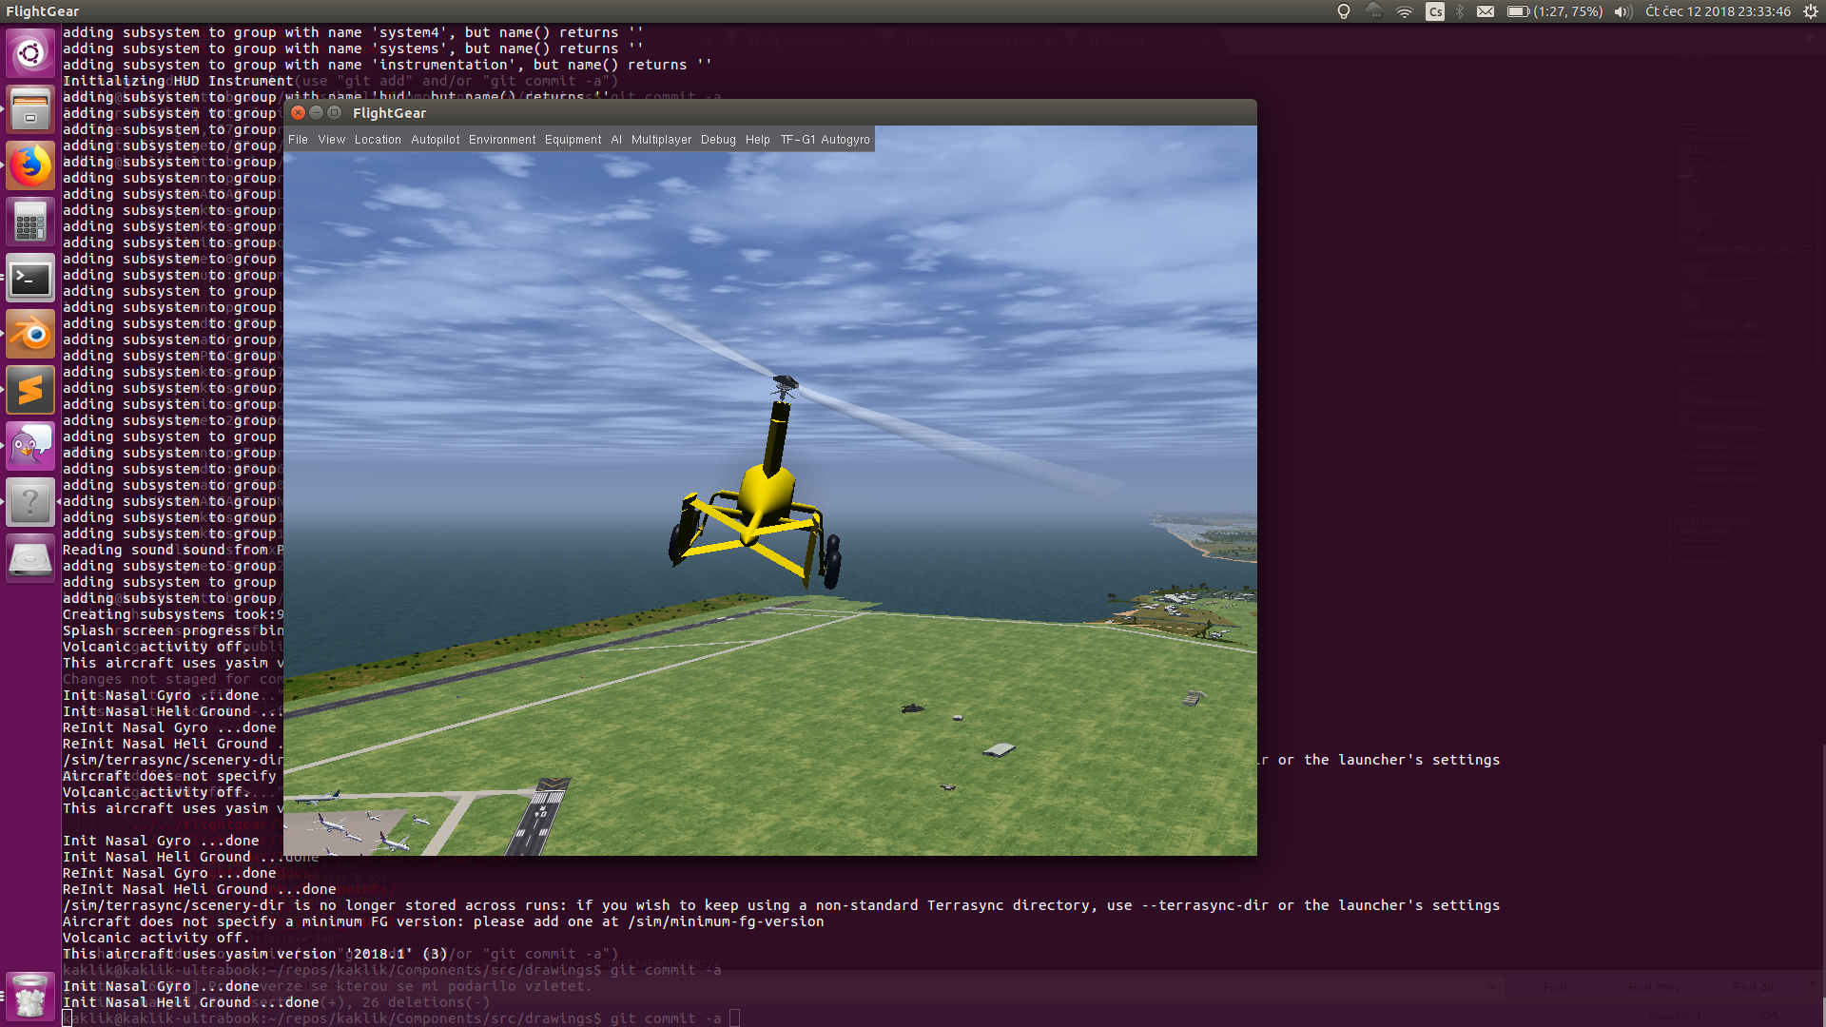Open the FlightGear File menu
The height and width of the screenshot is (1027, 1826).
(x=298, y=140)
